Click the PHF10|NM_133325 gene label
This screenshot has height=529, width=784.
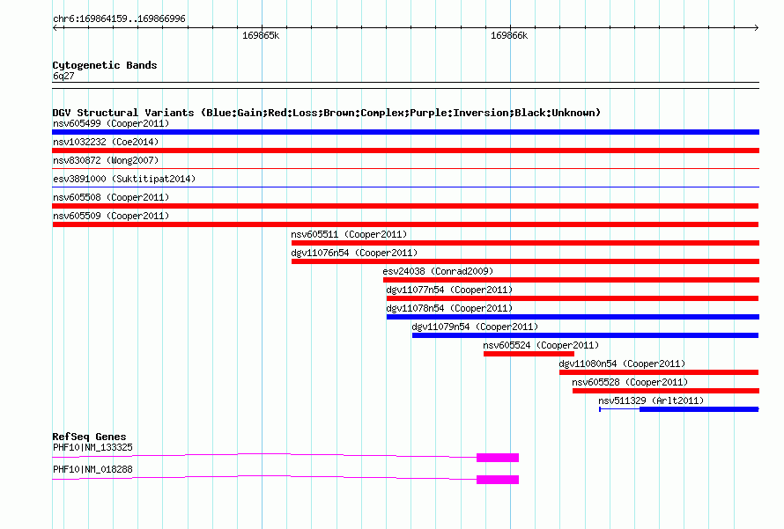[92, 447]
